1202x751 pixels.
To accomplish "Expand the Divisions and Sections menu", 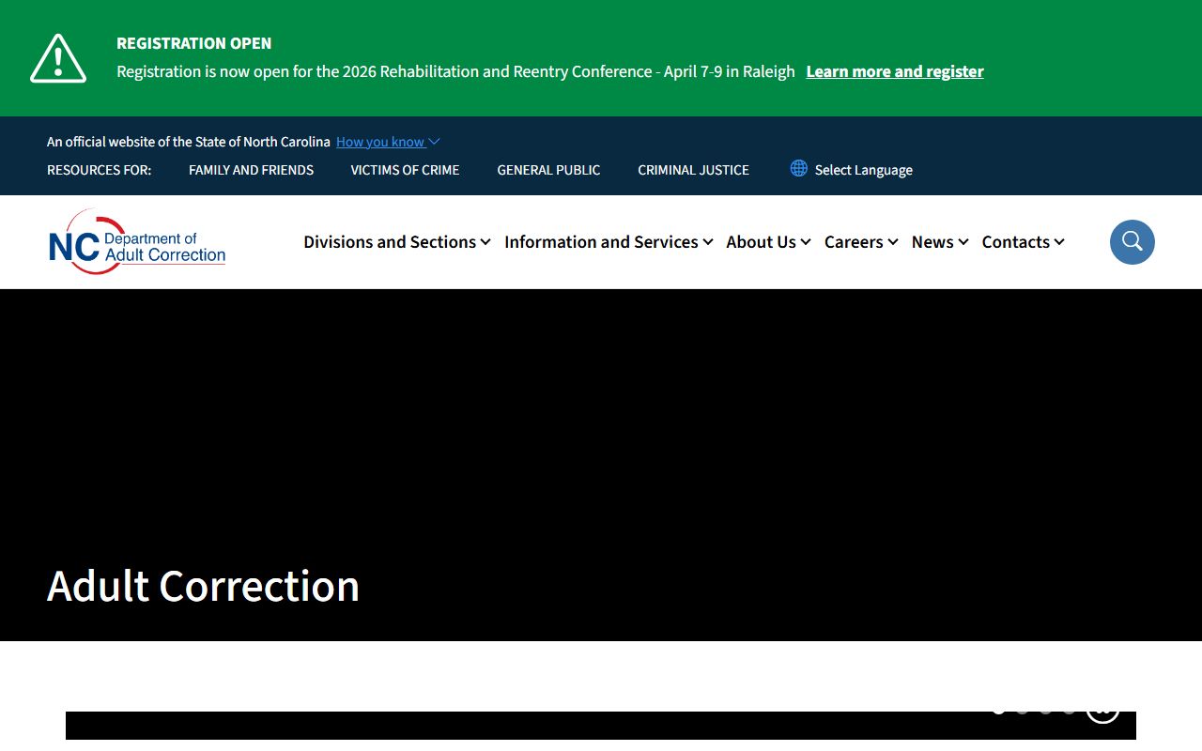I will [x=397, y=242].
